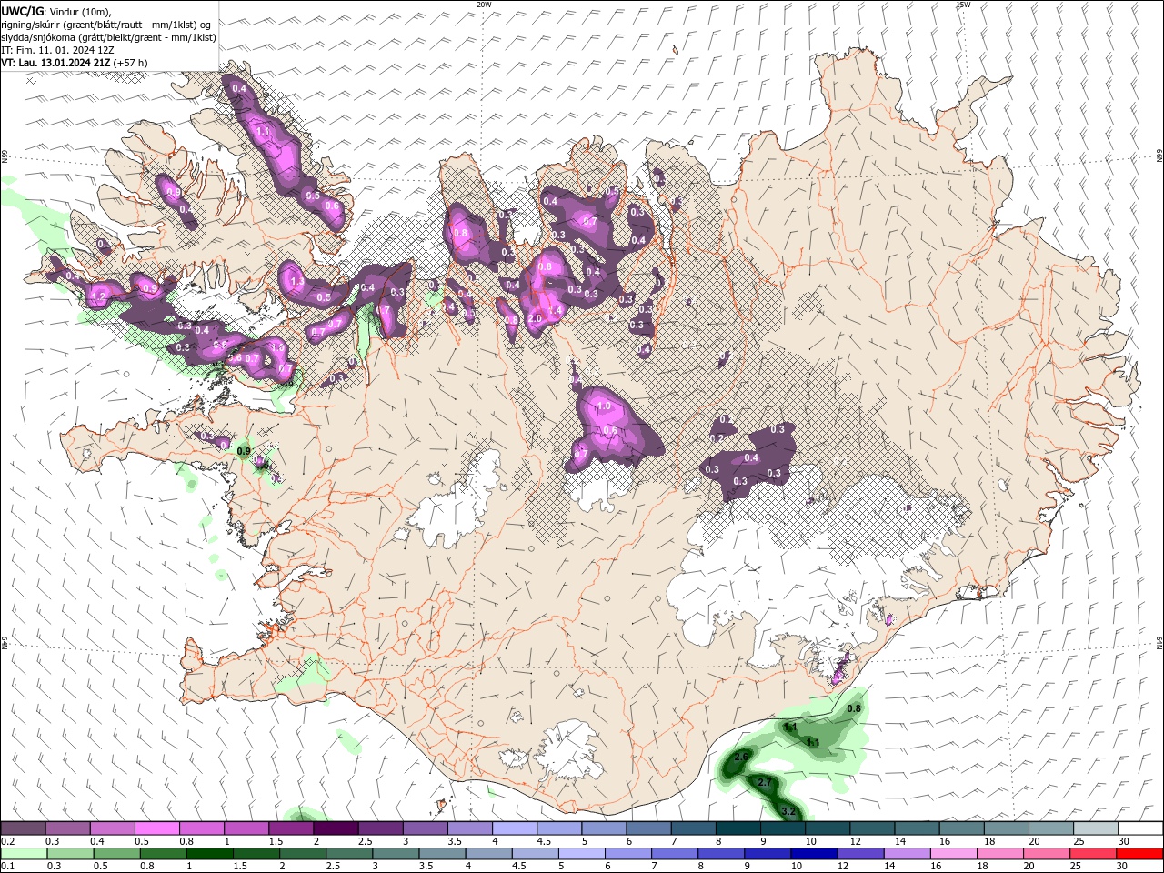Screen dimensions: 1164x873
Task: Pick snow scale swatch between 25 and 30
Action: click(x=1096, y=828)
